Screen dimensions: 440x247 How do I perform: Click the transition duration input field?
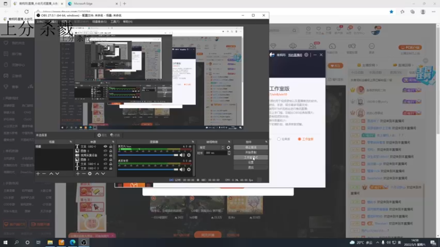tap(216, 153)
